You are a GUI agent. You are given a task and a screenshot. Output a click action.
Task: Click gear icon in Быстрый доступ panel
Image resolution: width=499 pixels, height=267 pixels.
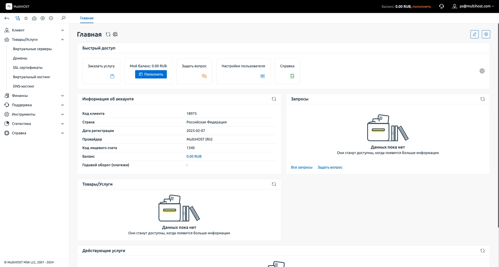pos(482,71)
